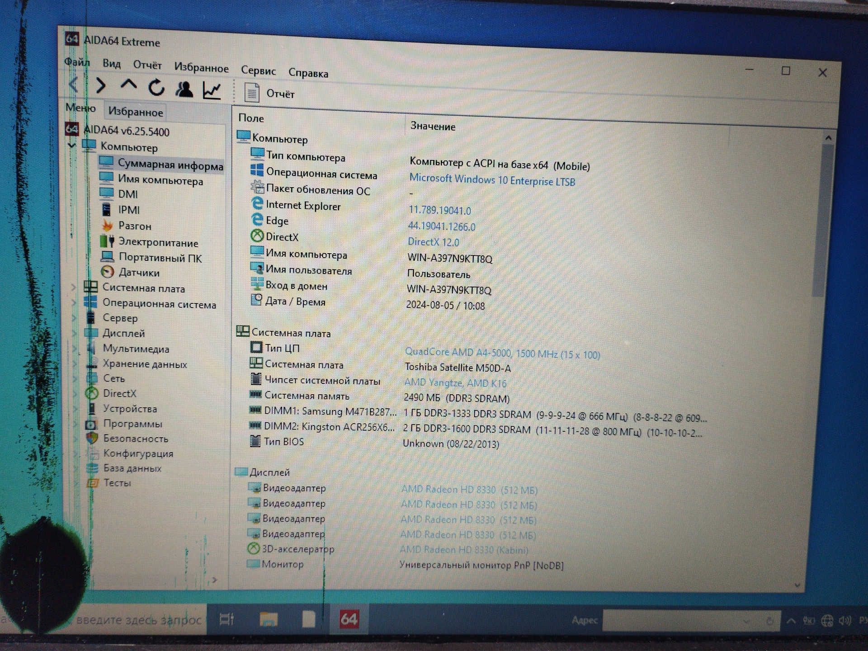Open the DirectX 12.0 link
The width and height of the screenshot is (868, 651).
(433, 242)
